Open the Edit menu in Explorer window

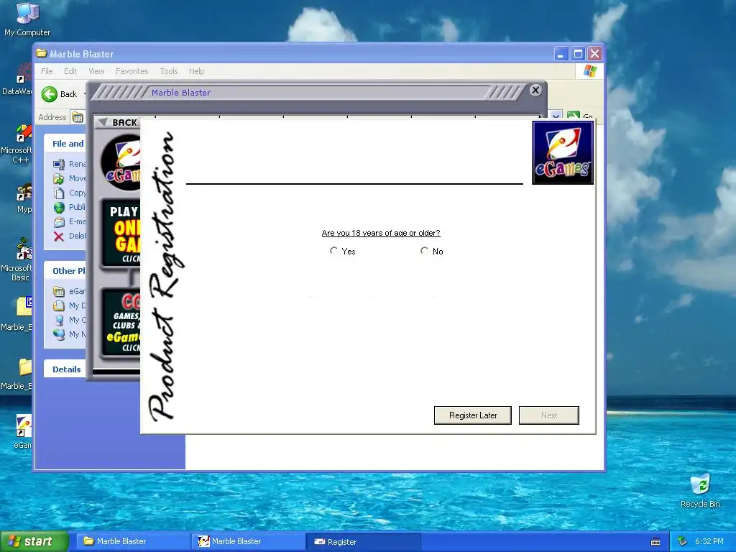70,71
